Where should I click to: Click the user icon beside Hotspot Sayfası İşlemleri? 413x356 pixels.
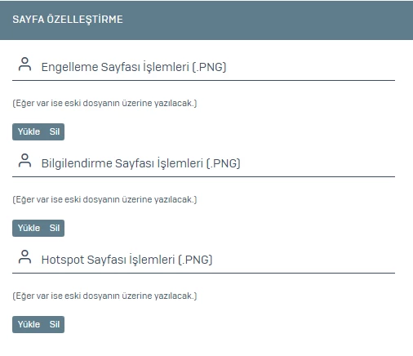[x=24, y=257]
